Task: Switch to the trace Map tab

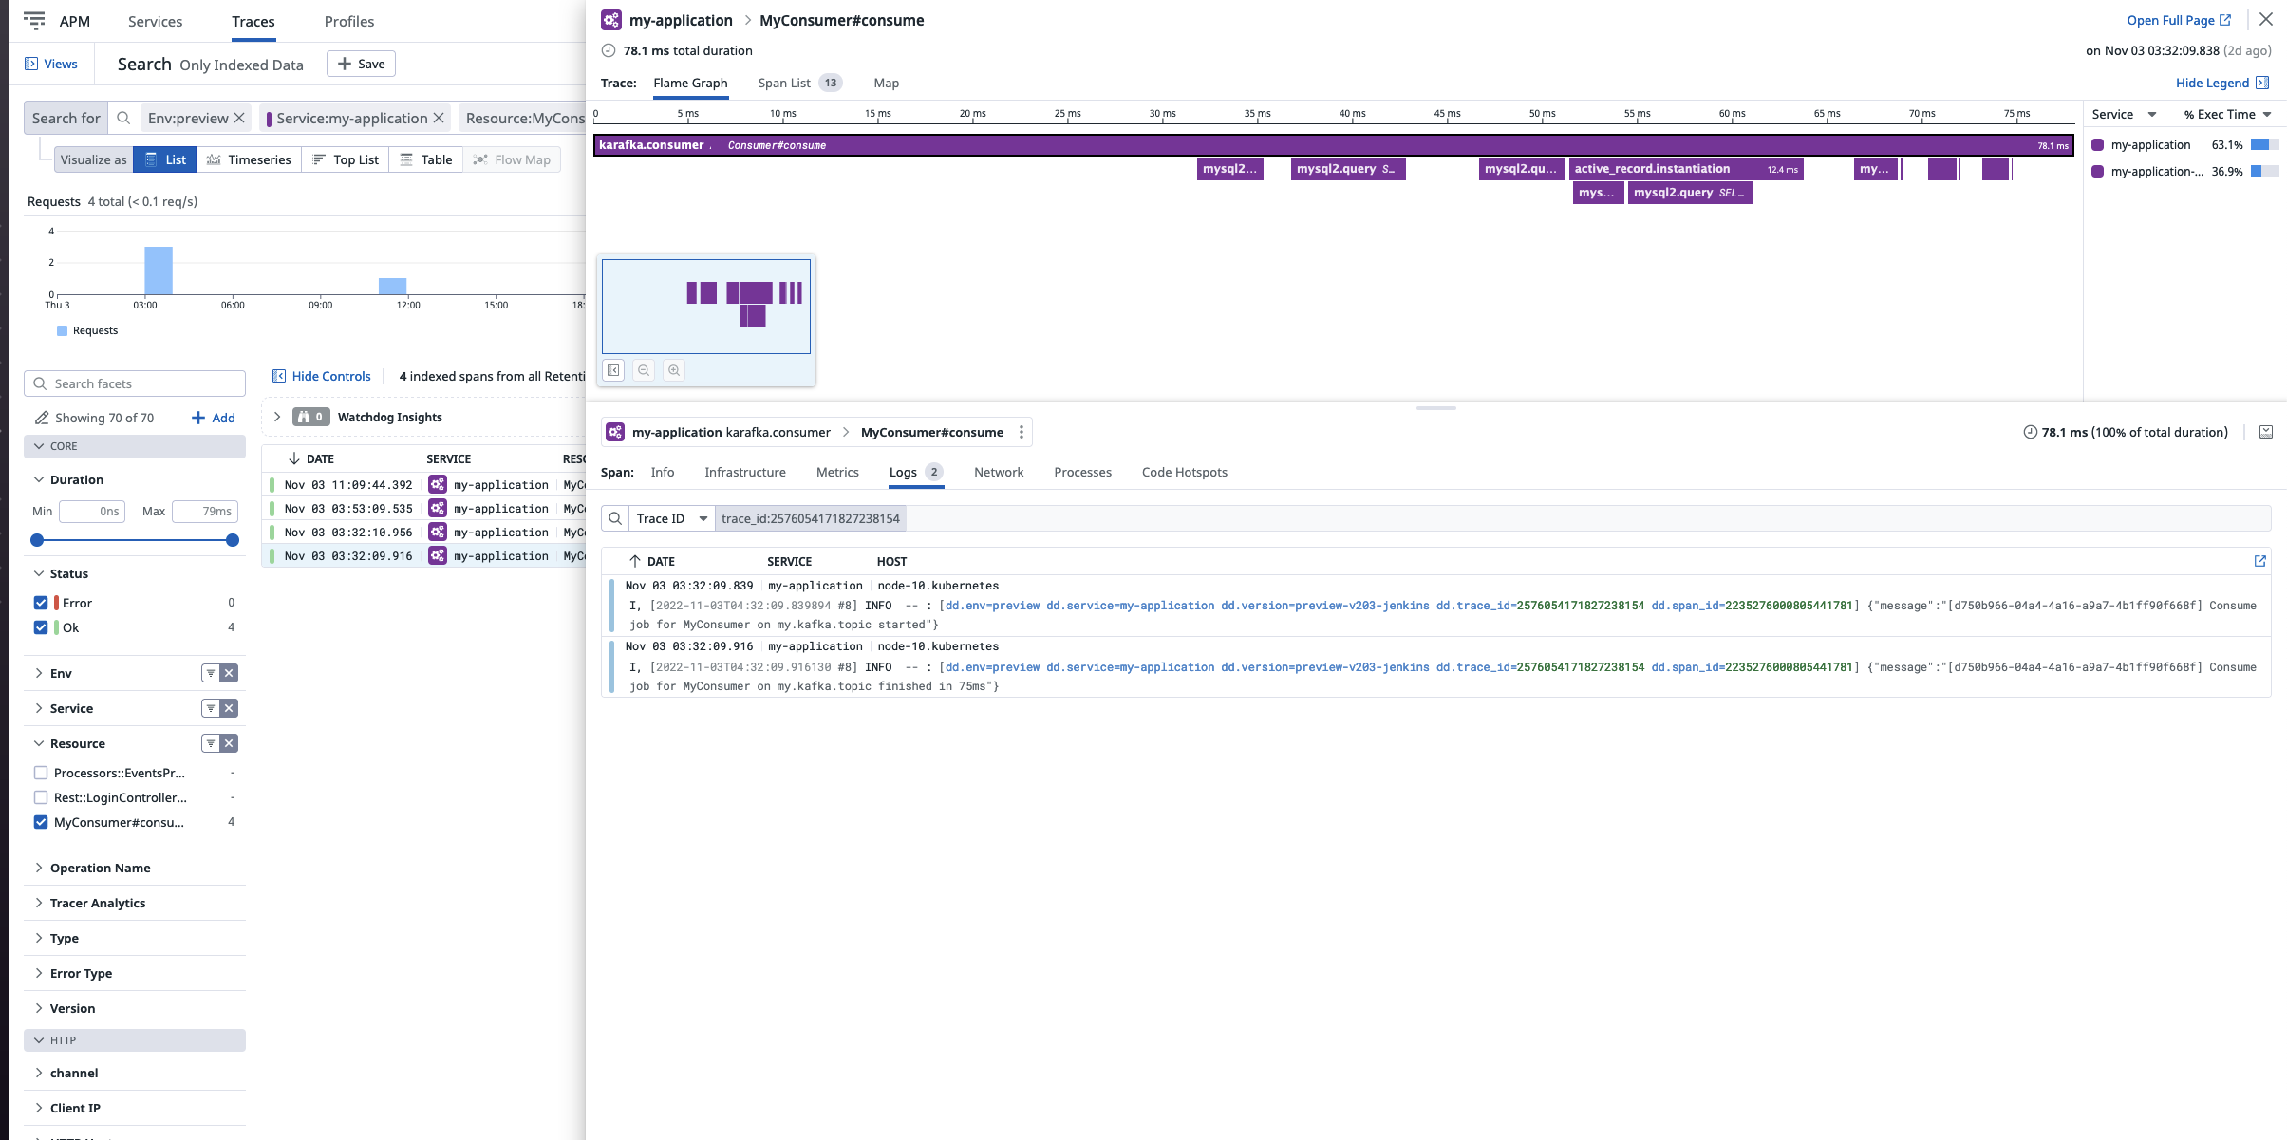Action: pos(886,83)
